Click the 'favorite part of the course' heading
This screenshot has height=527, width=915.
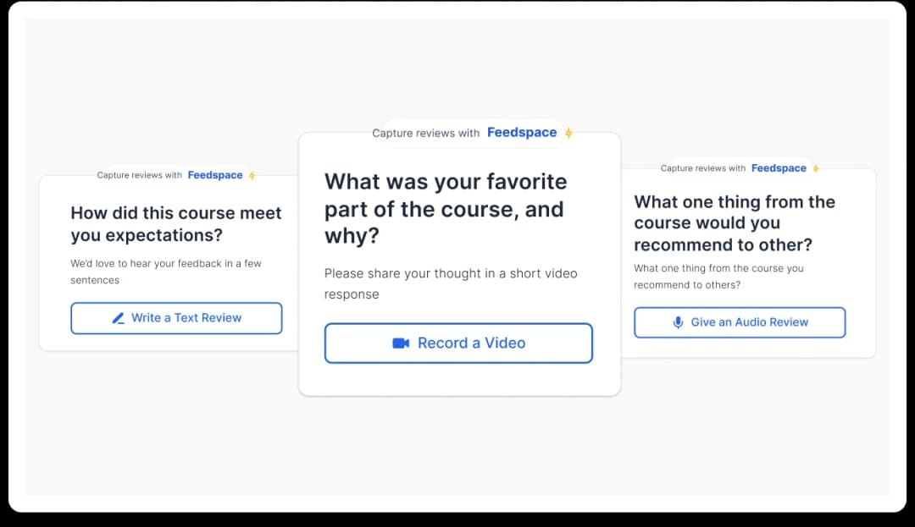tap(446, 209)
